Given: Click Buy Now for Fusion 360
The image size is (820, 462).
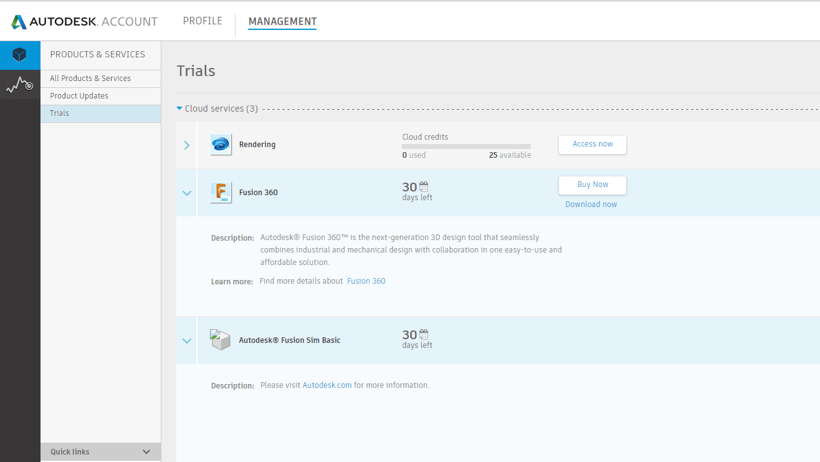Looking at the screenshot, I should pos(593,185).
